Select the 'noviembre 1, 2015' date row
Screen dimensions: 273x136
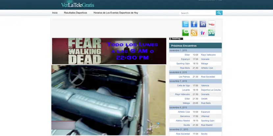click(195, 51)
